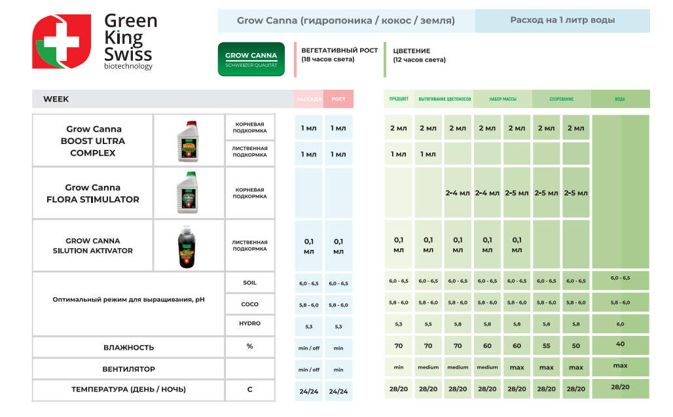Click humidity '70' in ПРЕДЦВЕТ column

pos(399,346)
